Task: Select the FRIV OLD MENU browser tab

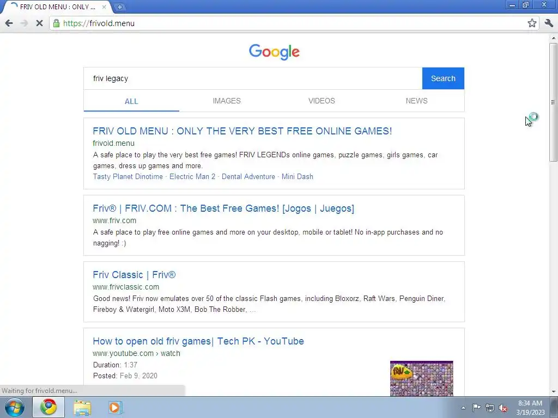Action: (x=57, y=7)
